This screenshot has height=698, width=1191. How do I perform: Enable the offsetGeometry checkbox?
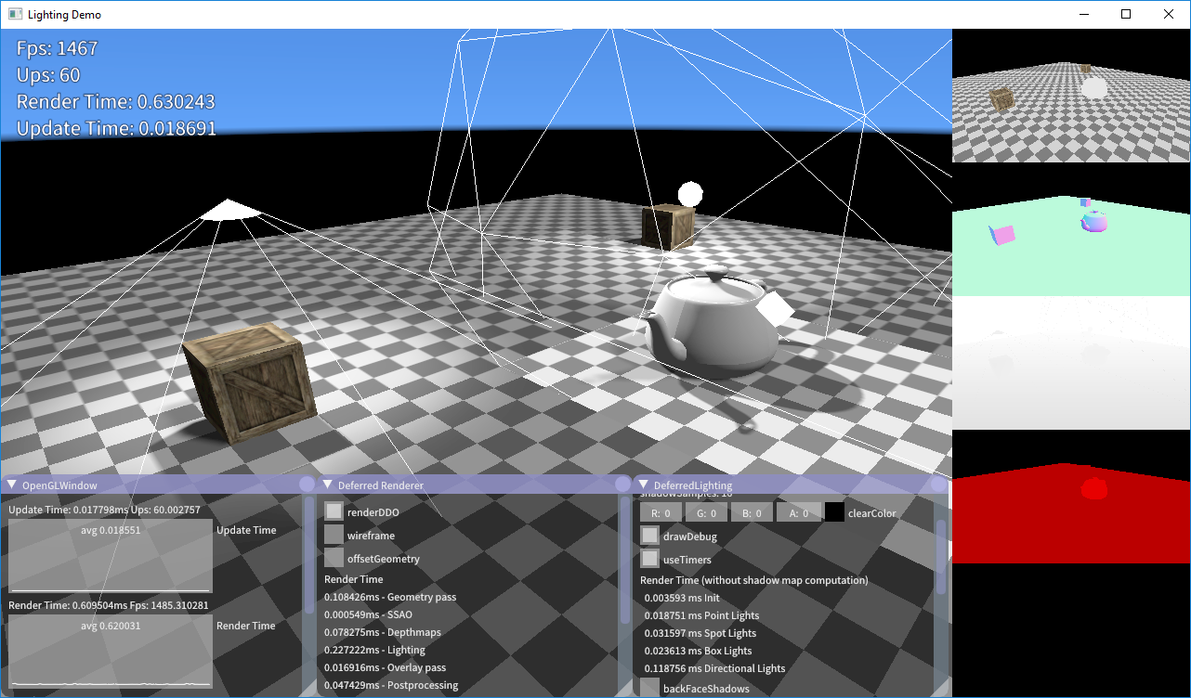[x=334, y=558]
